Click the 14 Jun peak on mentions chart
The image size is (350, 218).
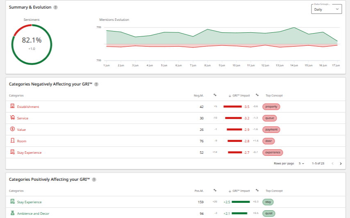coord(294,28)
